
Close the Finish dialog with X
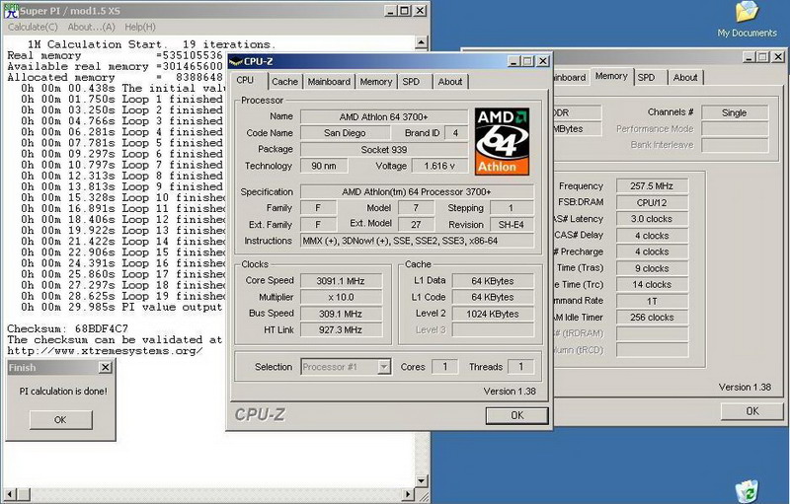tap(106, 368)
